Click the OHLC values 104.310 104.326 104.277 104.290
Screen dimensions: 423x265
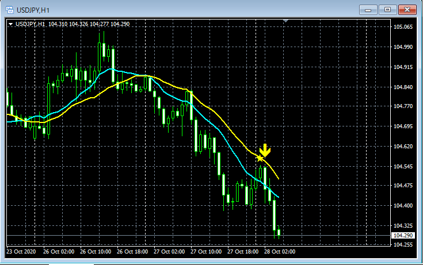[89, 24]
